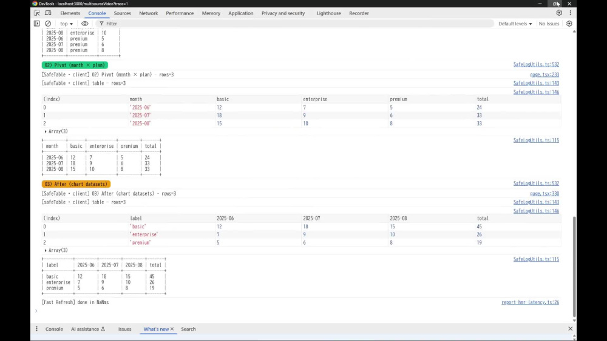
Task: Minimize the DevTools window
Action: [540, 4]
